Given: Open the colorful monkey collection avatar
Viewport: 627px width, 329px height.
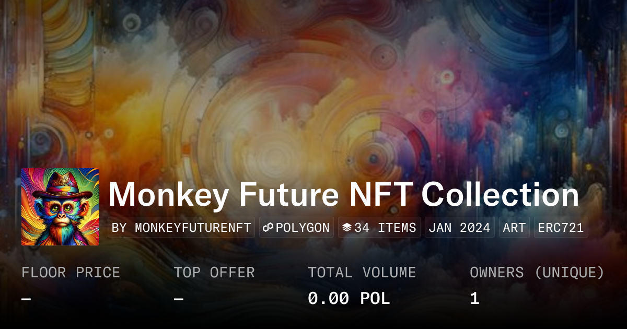Looking at the screenshot, I should [60, 207].
